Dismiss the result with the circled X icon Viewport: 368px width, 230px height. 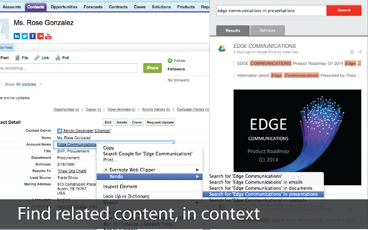(x=352, y=52)
